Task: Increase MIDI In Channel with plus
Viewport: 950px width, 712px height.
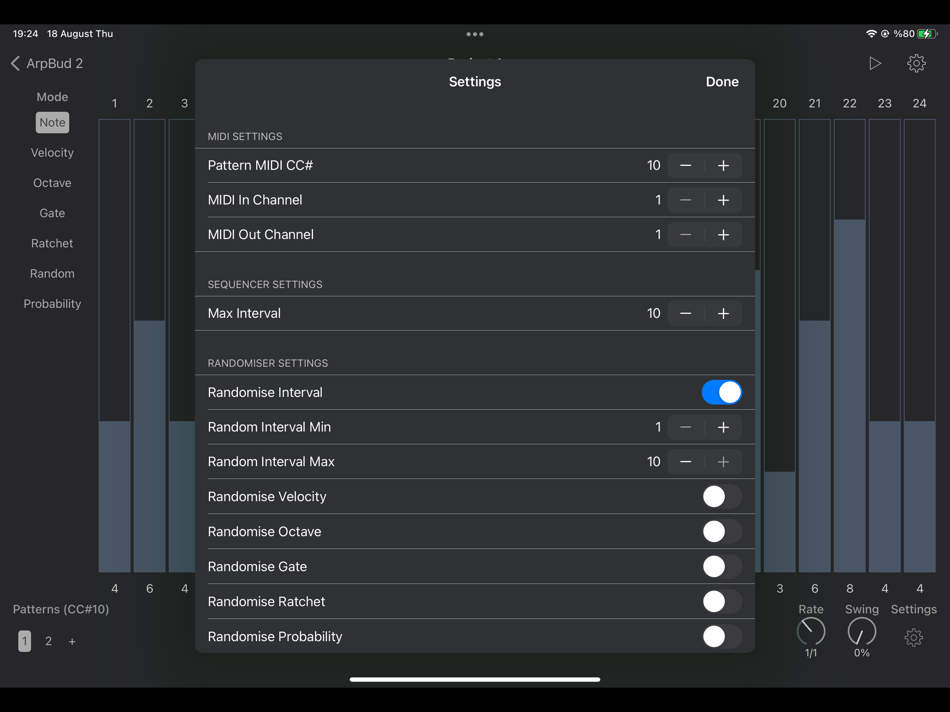Action: (723, 200)
